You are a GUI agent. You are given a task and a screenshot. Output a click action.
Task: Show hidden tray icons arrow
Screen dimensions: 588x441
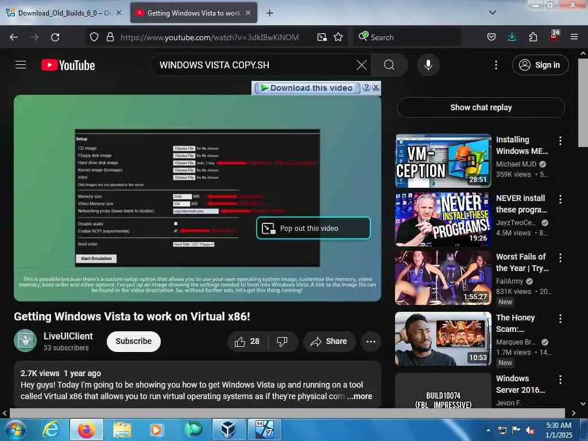tap(488, 430)
